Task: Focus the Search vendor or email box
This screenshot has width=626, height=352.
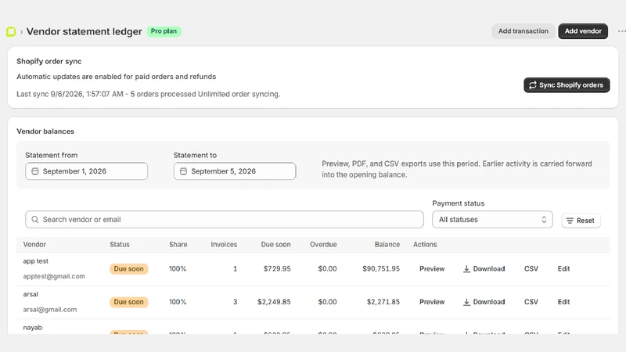Action: (x=225, y=220)
